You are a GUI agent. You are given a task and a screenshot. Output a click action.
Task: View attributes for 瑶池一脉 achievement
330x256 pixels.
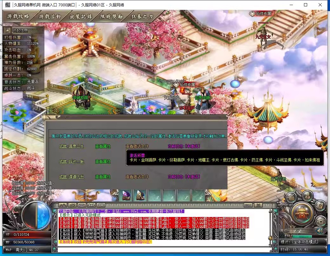pos(103,161)
